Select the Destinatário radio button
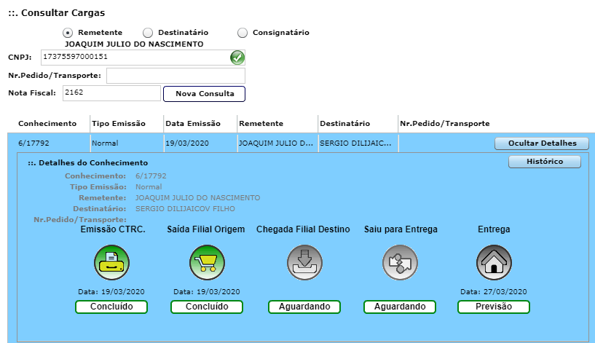This screenshot has height=343, width=595. tap(148, 33)
